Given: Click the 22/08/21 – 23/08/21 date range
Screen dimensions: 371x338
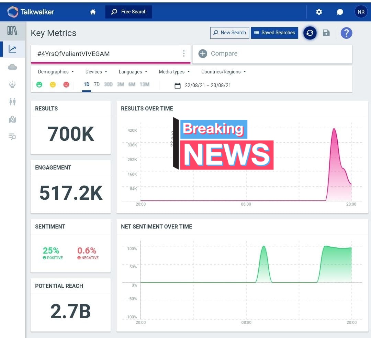Looking at the screenshot, I should (208, 85).
